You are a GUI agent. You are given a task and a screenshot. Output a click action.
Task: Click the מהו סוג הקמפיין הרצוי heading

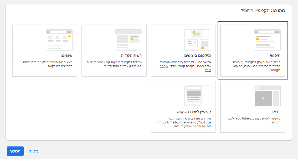click(x=263, y=10)
